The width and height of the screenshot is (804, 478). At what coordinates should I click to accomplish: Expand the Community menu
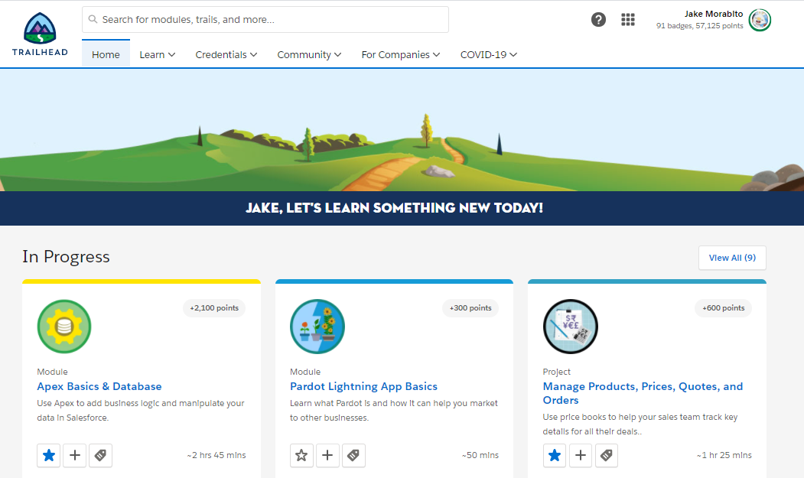click(309, 54)
